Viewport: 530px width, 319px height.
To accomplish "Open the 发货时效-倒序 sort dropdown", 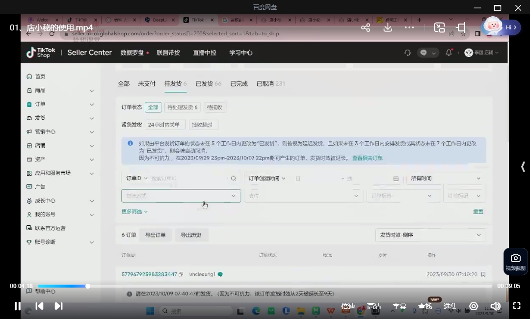I will click(431, 235).
